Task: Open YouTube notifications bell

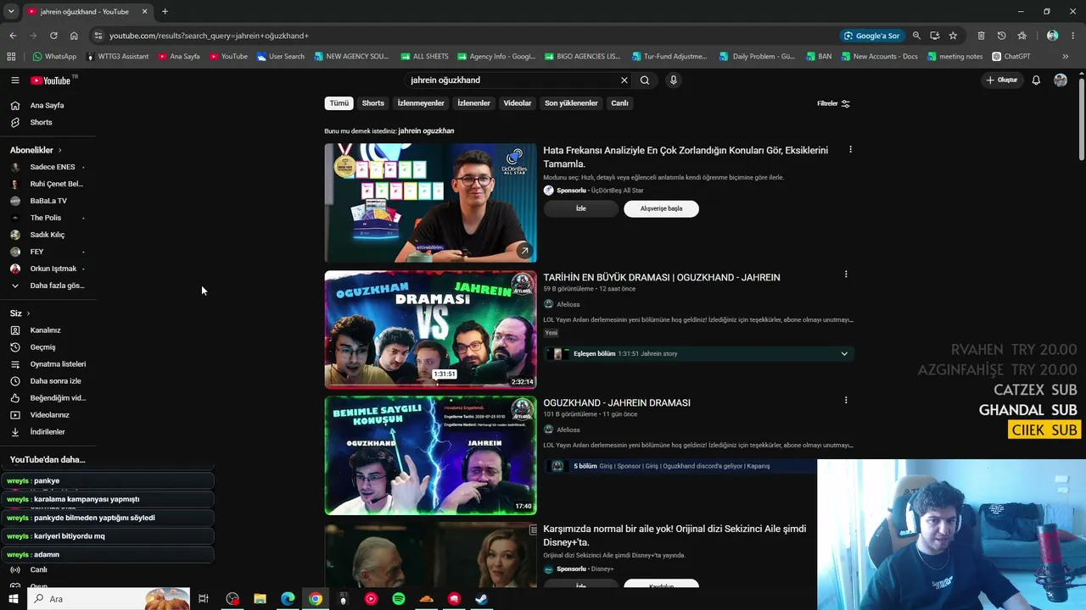Action: pos(1036,80)
